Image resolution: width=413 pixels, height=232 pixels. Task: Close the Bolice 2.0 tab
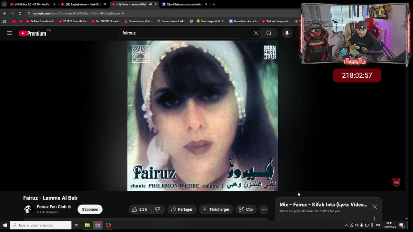pyautogui.click(x=54, y=4)
